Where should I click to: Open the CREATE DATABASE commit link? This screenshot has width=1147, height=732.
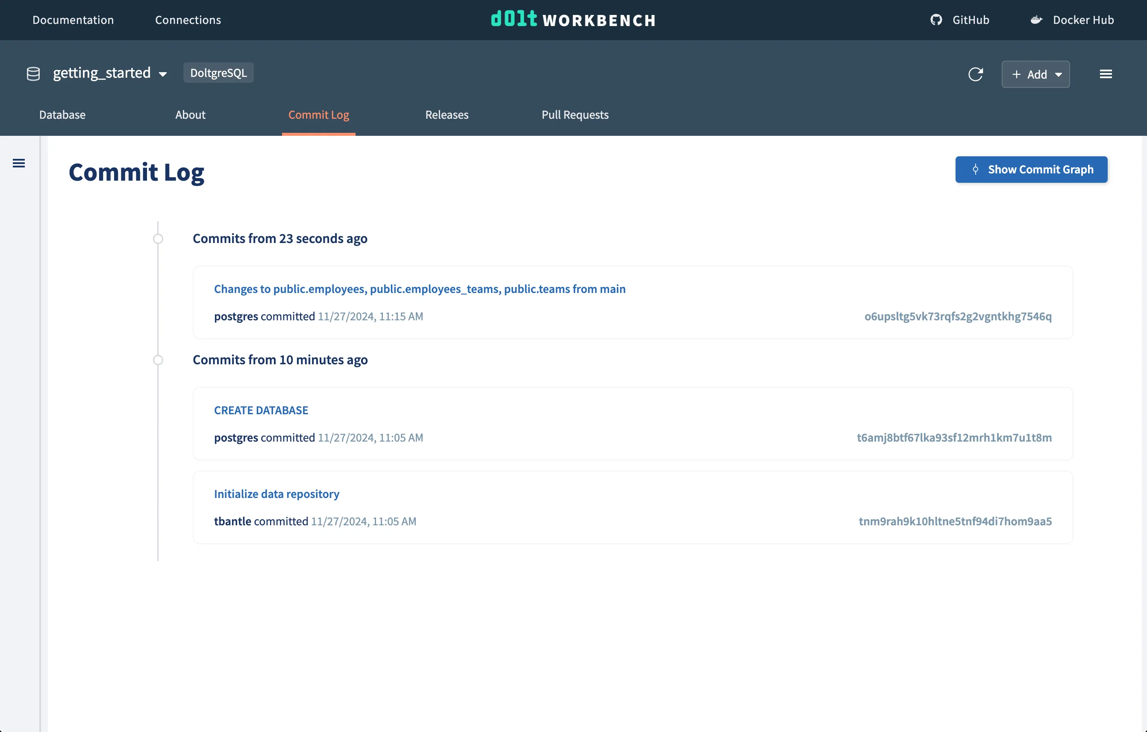(261, 410)
